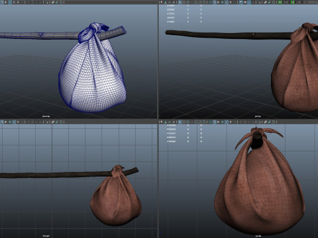Toggle Gate Mask in top-right persp panel toolbar
Image resolution: width=318 pixels, height=238 pixels.
(x=192, y=2)
